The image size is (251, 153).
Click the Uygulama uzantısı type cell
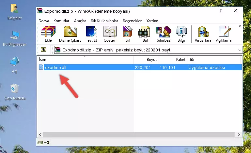[x=207, y=68]
